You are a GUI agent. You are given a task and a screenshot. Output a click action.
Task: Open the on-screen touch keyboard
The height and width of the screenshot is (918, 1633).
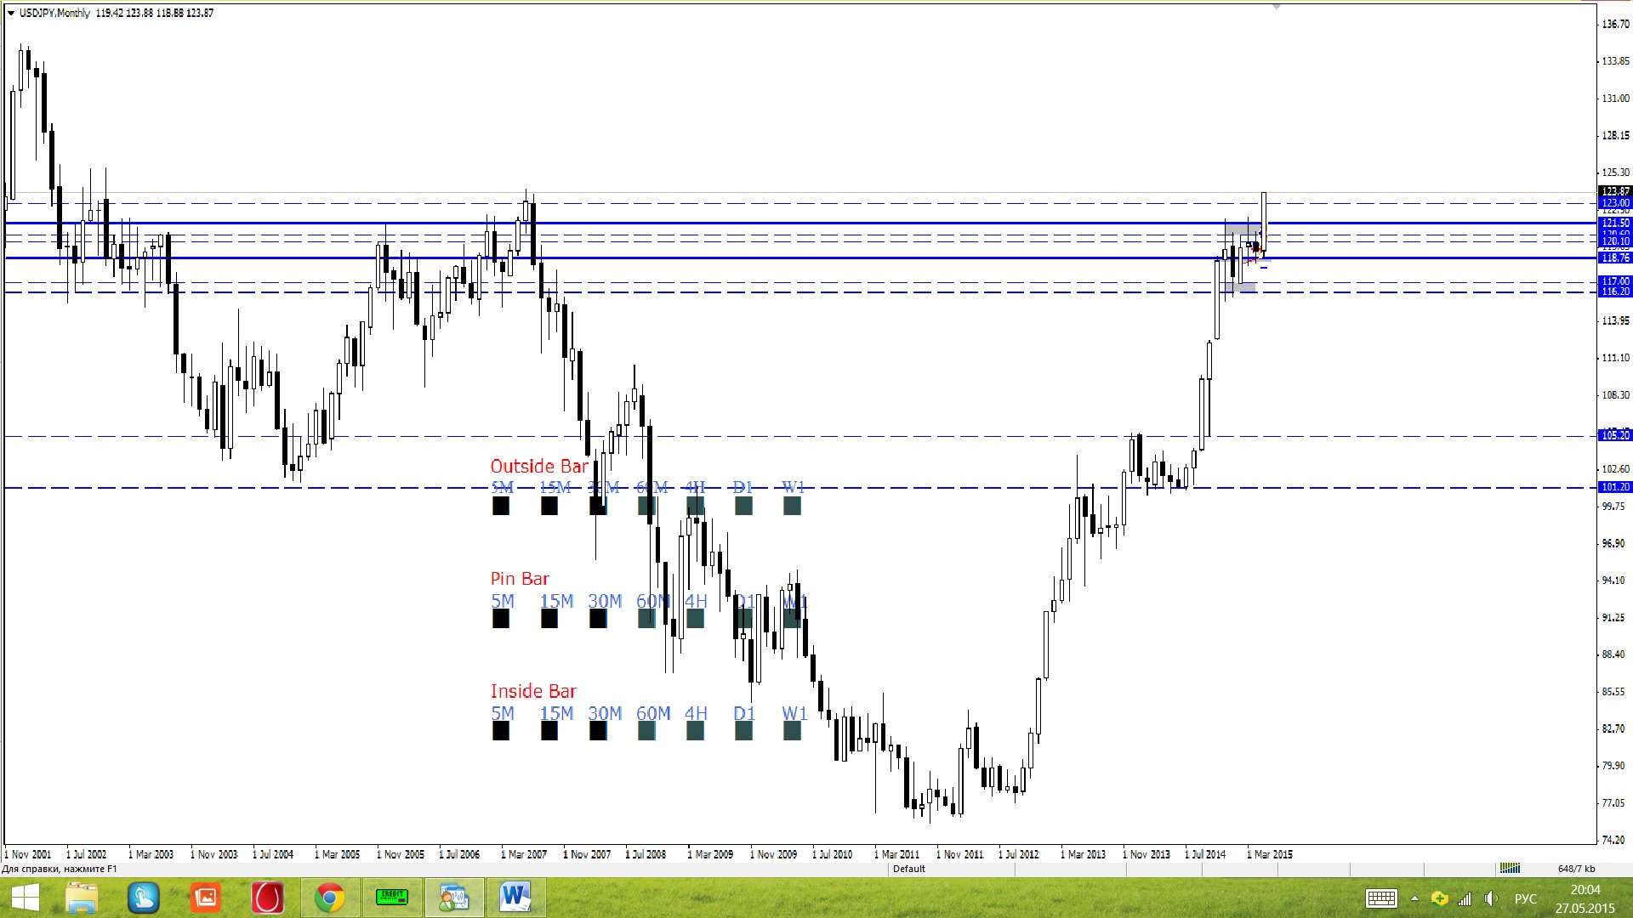[1381, 898]
